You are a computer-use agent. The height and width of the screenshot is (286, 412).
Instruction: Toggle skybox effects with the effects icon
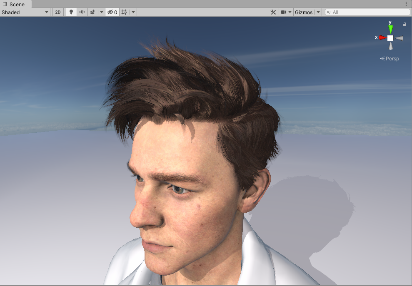(92, 12)
